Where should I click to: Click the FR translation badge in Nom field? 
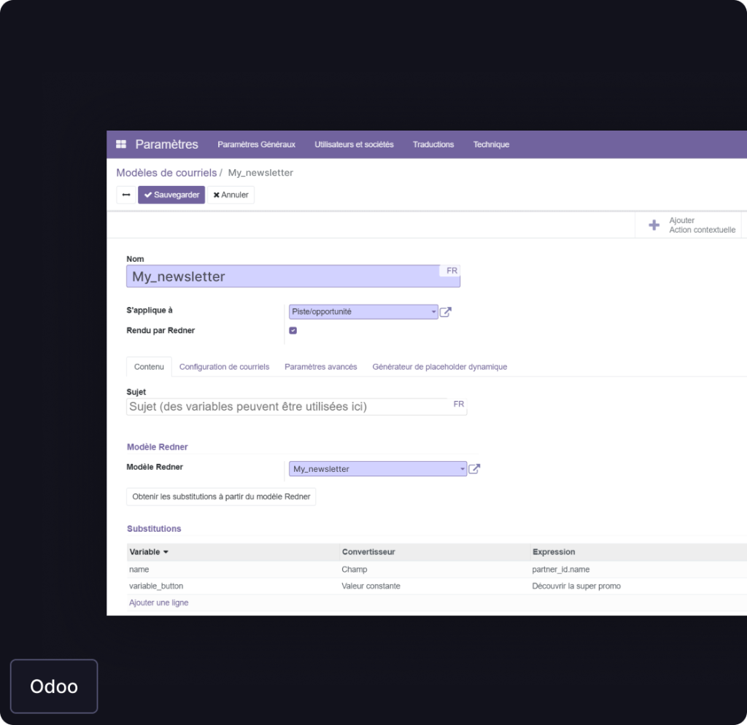(452, 271)
